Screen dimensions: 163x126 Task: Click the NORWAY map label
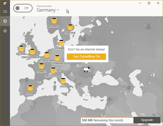pyautogui.click(x=54, y=26)
